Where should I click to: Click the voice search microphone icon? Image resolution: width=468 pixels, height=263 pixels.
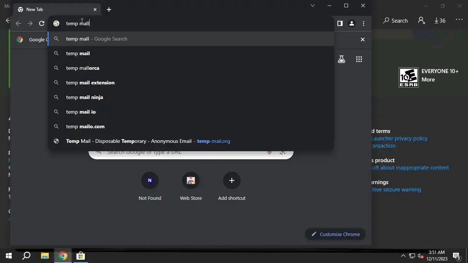point(269,152)
